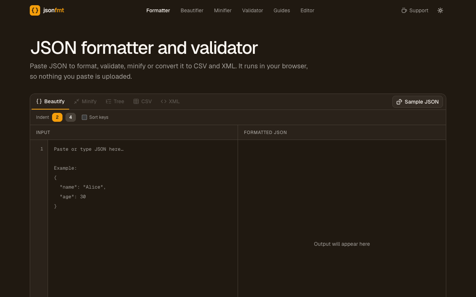
Task: Switch to the Minify tab
Action: [85, 101]
